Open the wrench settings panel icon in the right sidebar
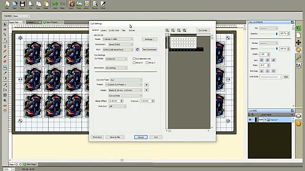 point(298,57)
